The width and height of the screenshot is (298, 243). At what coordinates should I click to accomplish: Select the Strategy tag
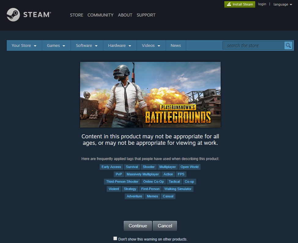point(130,189)
